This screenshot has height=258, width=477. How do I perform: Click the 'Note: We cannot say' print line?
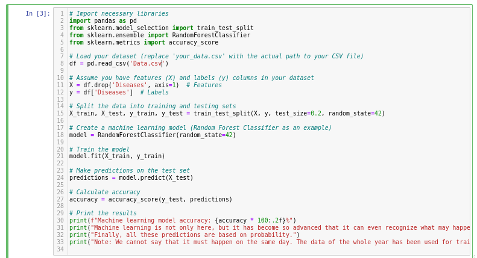click(x=270, y=242)
